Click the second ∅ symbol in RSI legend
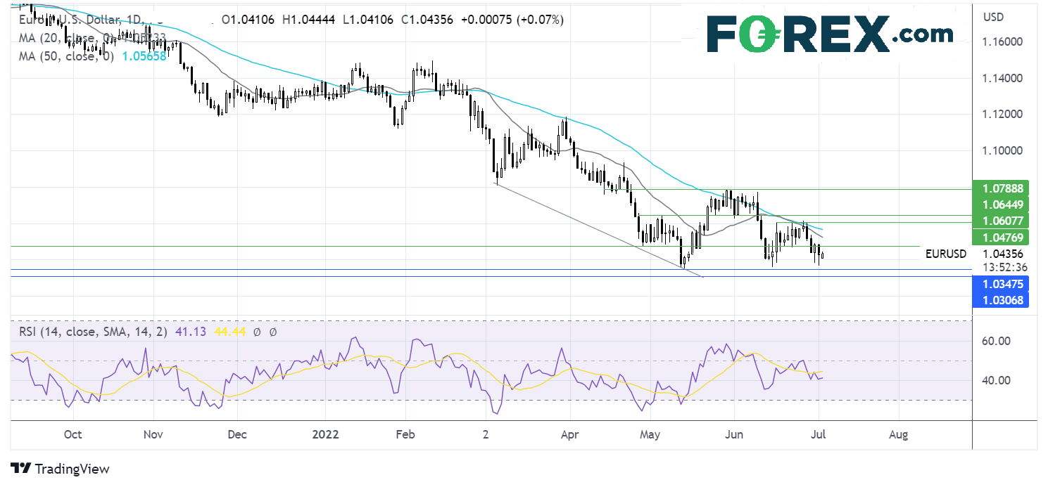 [x=272, y=332]
